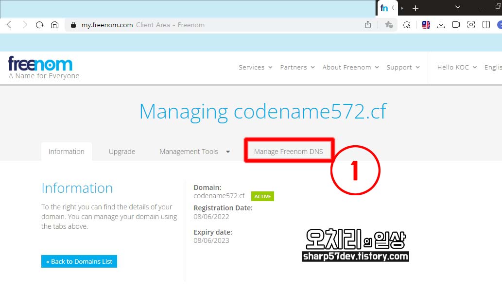Expand the About Freenom dropdown menu
Viewport: 502px width, 290px height.
tap(350, 67)
